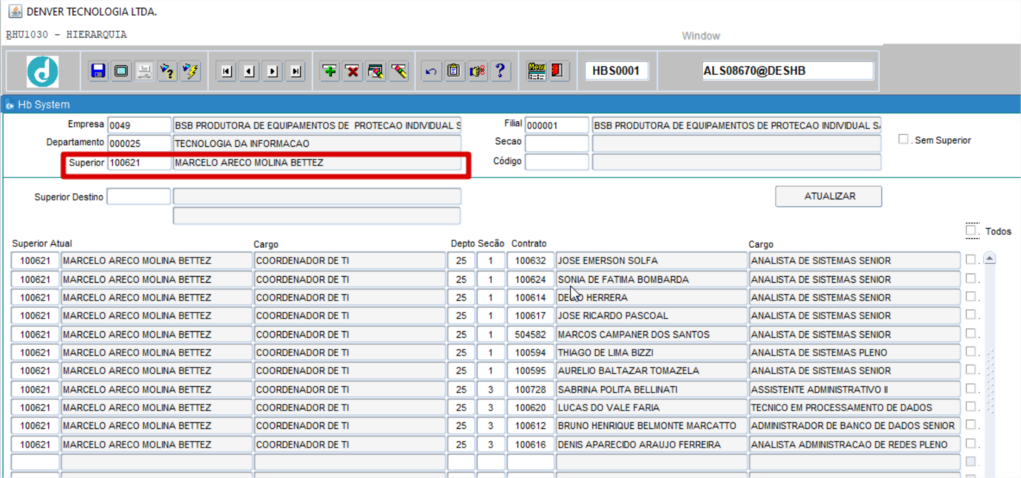Screen dimensions: 1021x478
Task: Click the pointing hand toolbar icon
Action: point(477,71)
